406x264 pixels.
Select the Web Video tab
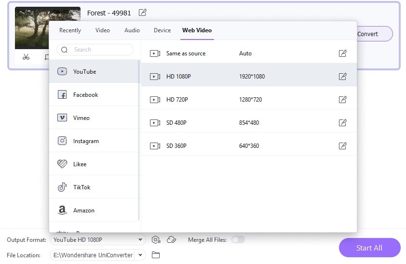tap(197, 30)
